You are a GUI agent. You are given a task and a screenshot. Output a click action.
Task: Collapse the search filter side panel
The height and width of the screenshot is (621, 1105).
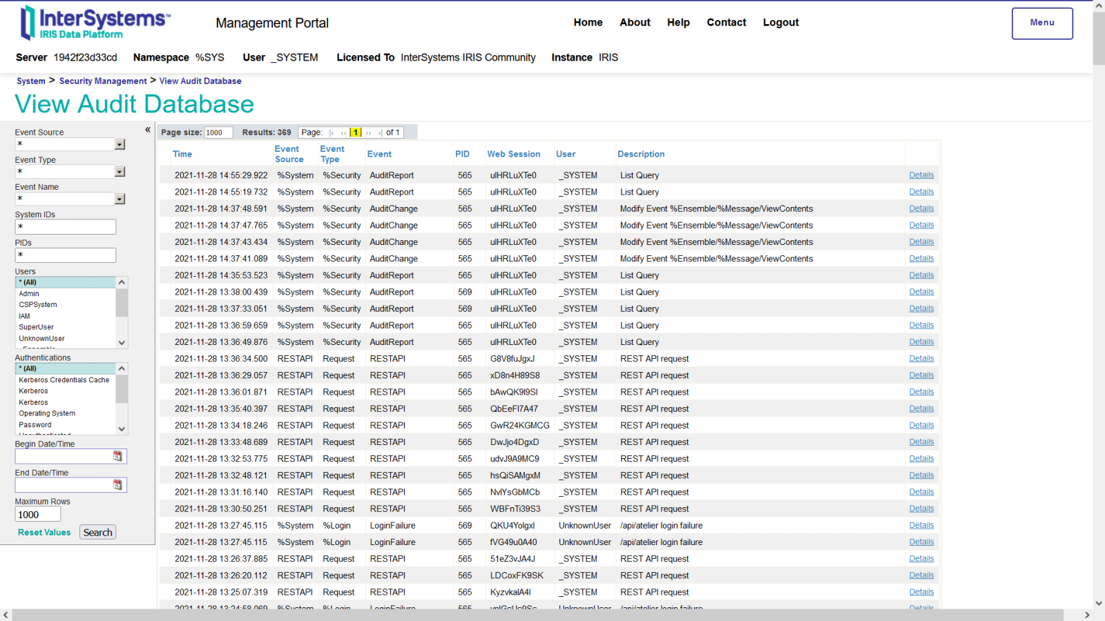tap(148, 130)
